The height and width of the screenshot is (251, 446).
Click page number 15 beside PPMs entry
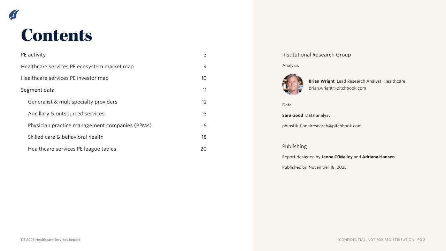pyautogui.click(x=204, y=125)
